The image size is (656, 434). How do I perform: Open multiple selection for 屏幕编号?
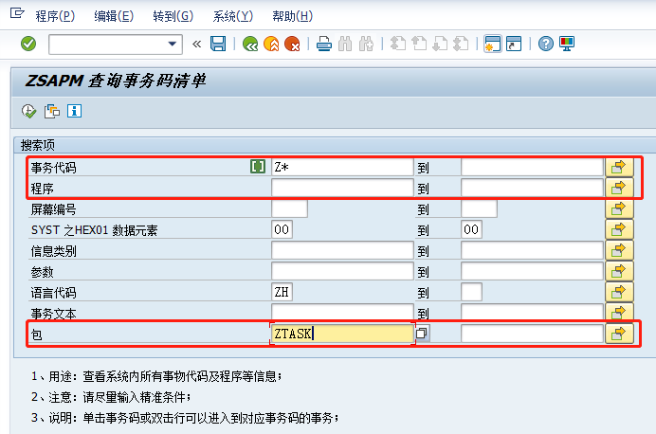(x=619, y=208)
